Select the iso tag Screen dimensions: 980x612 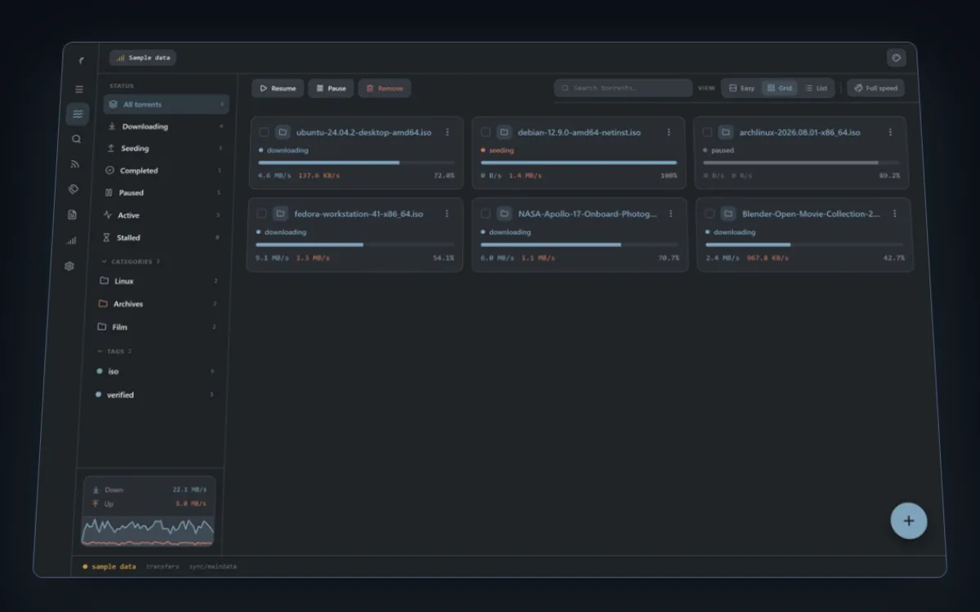[154, 371]
